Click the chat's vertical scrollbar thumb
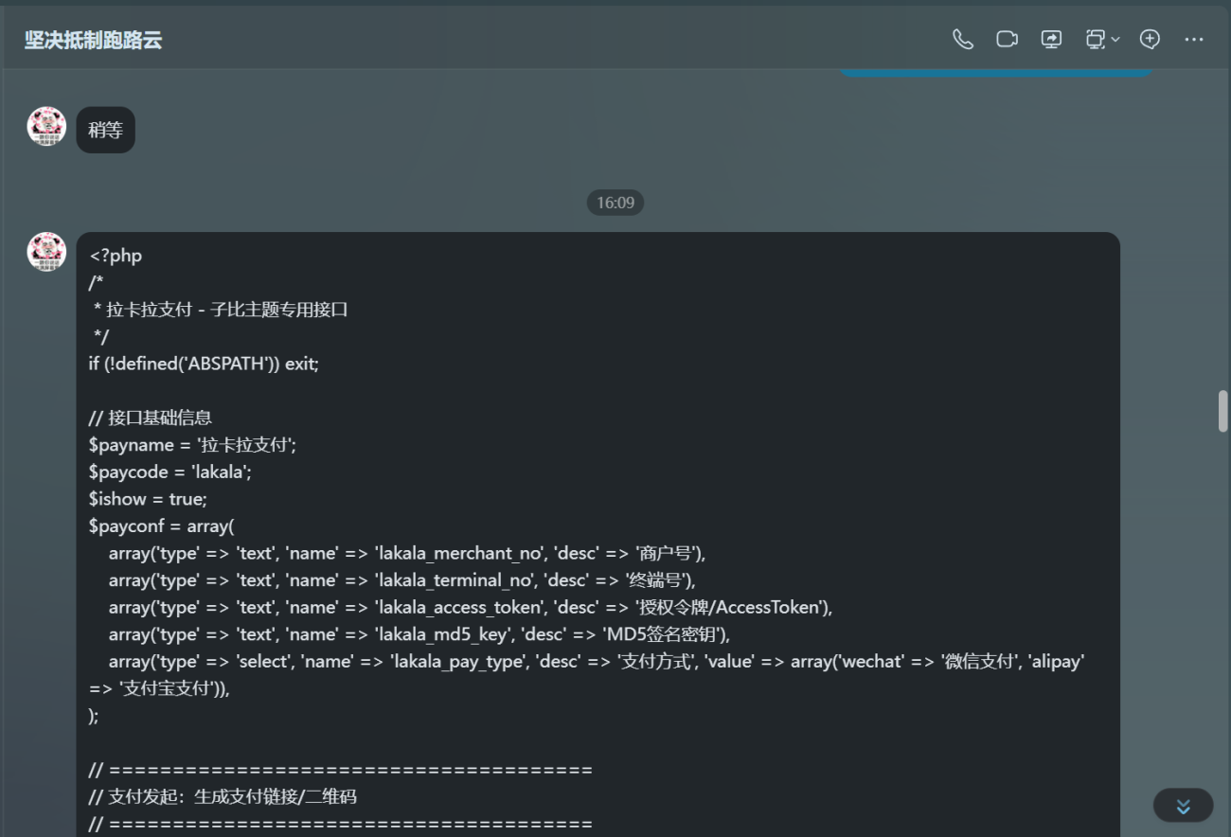The height and width of the screenshot is (837, 1231). click(x=1222, y=411)
